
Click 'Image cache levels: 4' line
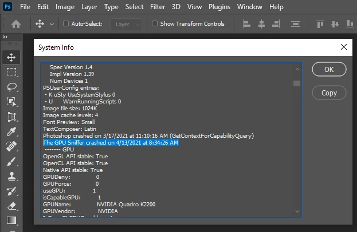click(70, 115)
